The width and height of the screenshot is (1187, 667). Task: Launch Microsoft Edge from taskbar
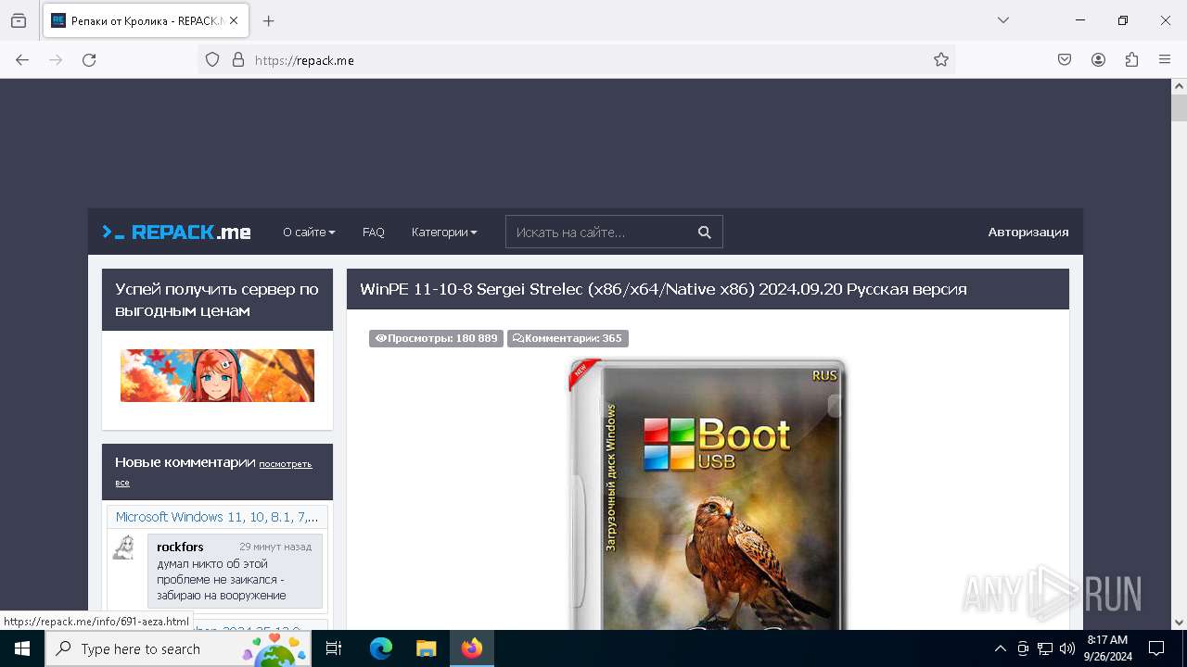[x=381, y=648]
